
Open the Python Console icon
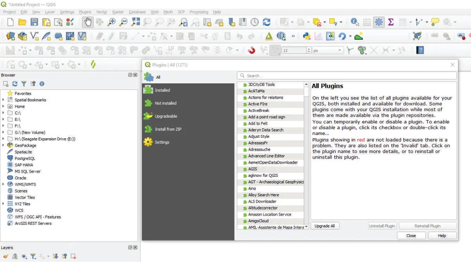click(x=306, y=36)
